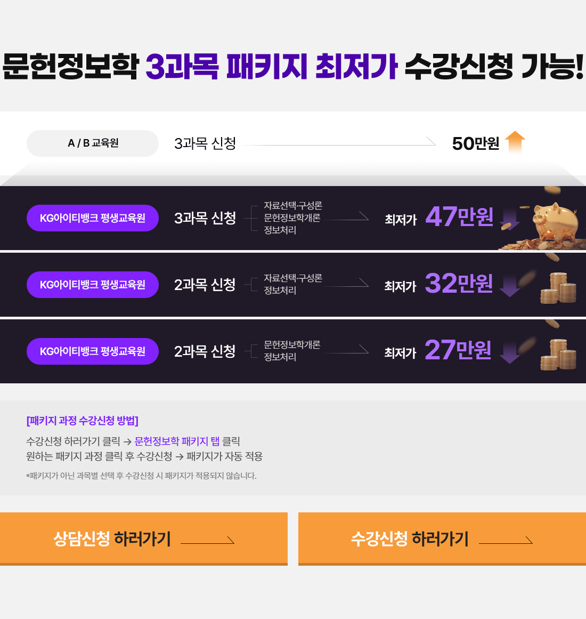The height and width of the screenshot is (619, 586).
Task: Click the purple down arrow next to 27만원
Action: click(509, 353)
